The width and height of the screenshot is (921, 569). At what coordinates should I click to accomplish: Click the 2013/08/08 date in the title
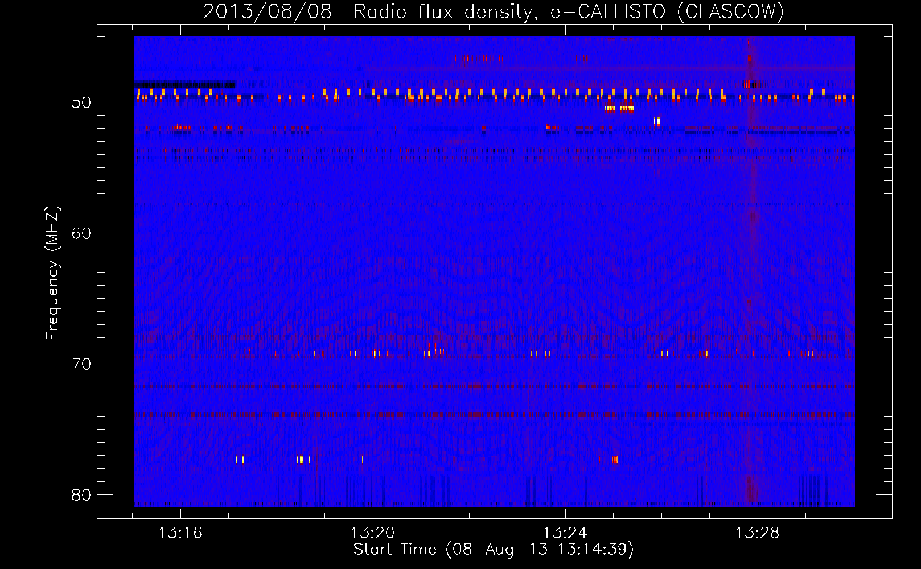coord(268,11)
